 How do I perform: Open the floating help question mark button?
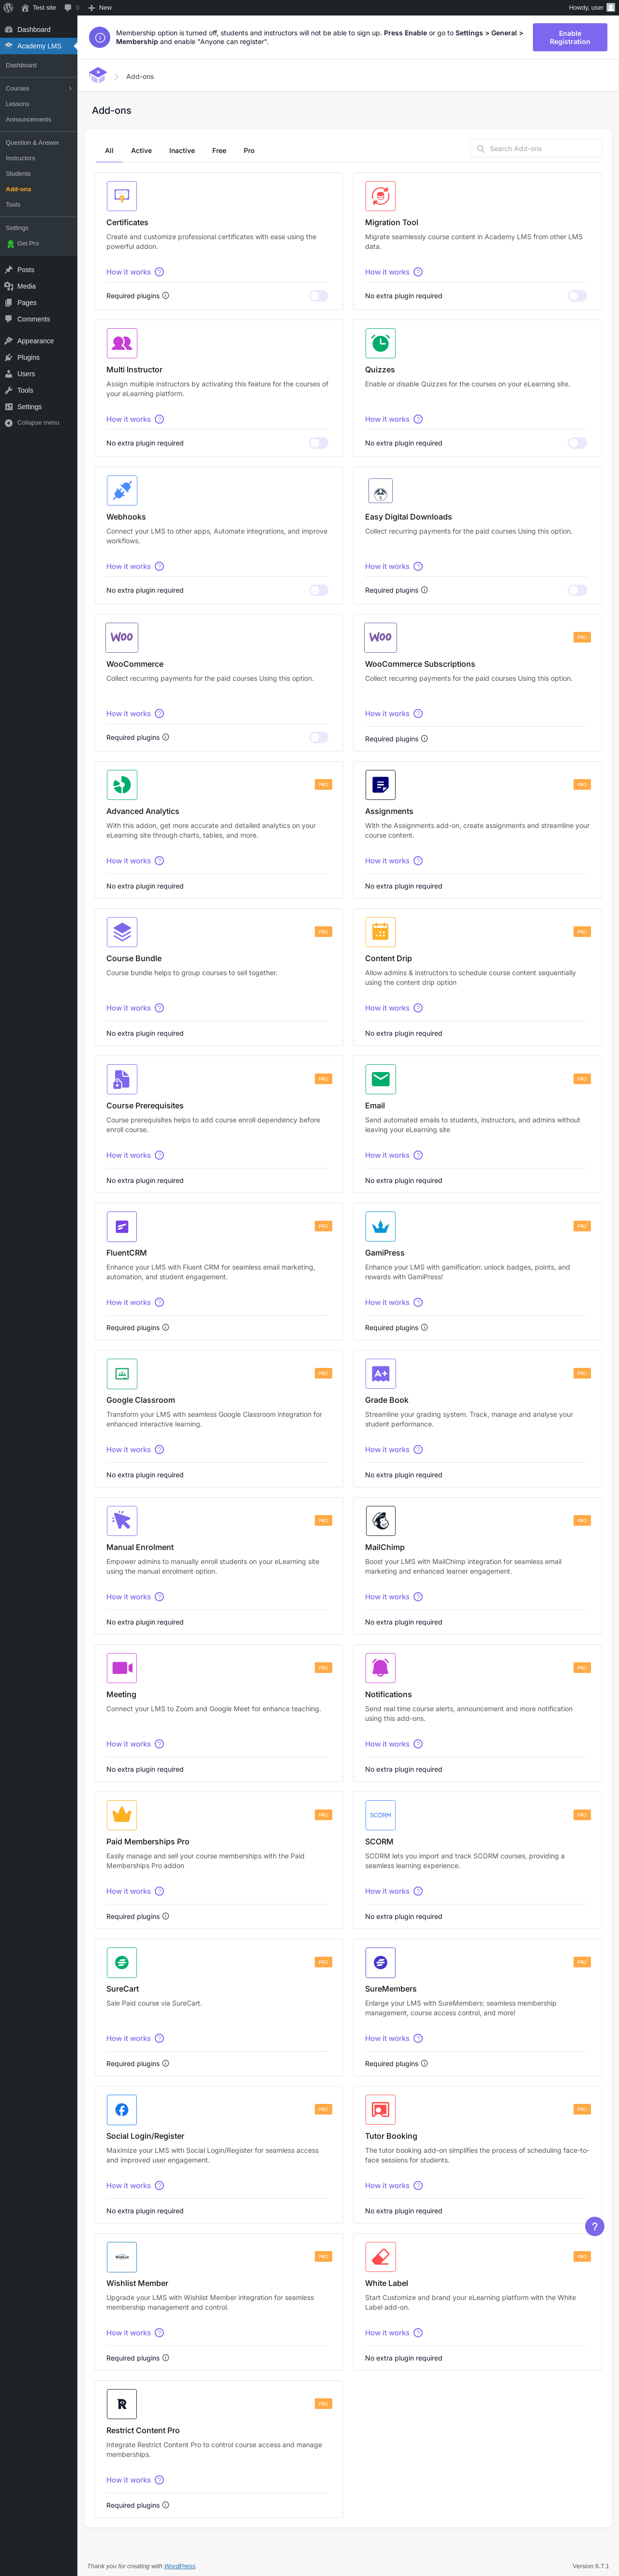point(594,2226)
